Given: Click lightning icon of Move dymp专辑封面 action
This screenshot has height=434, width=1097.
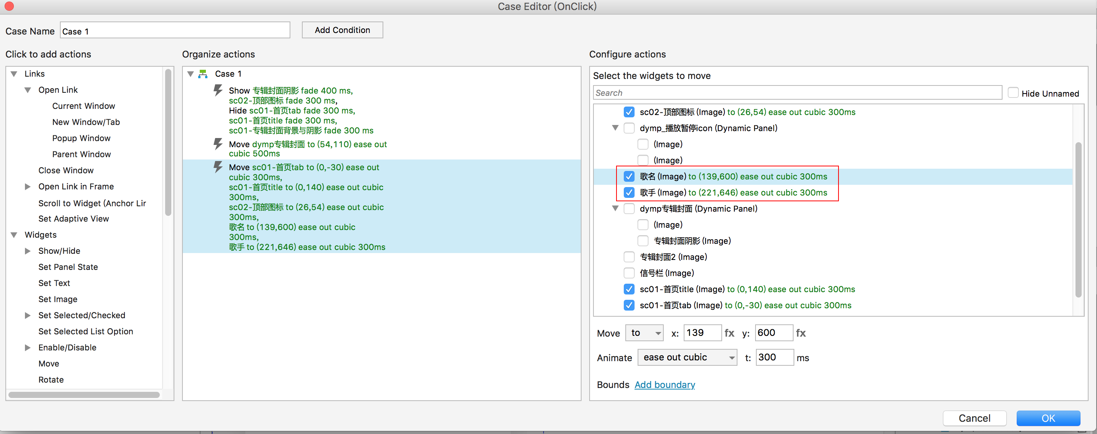Looking at the screenshot, I should pos(218,144).
